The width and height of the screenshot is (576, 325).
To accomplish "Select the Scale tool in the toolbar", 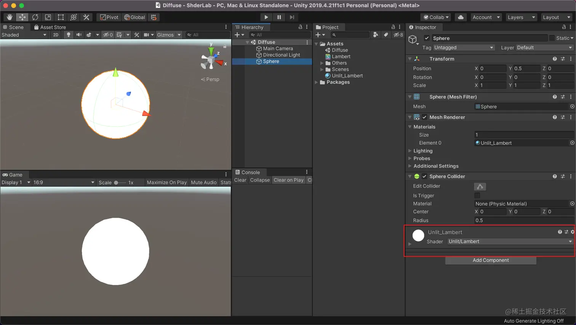I will pyautogui.click(x=48, y=17).
